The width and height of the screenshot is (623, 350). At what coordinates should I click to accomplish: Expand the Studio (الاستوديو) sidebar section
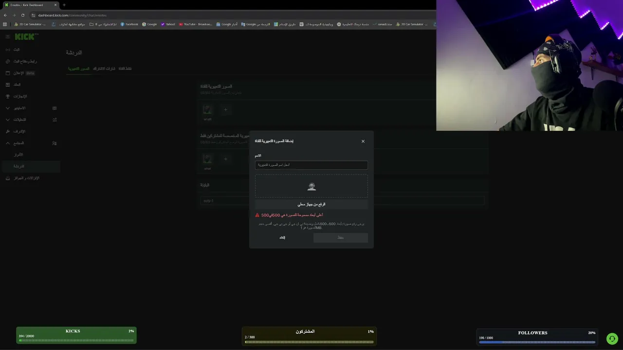(30, 108)
